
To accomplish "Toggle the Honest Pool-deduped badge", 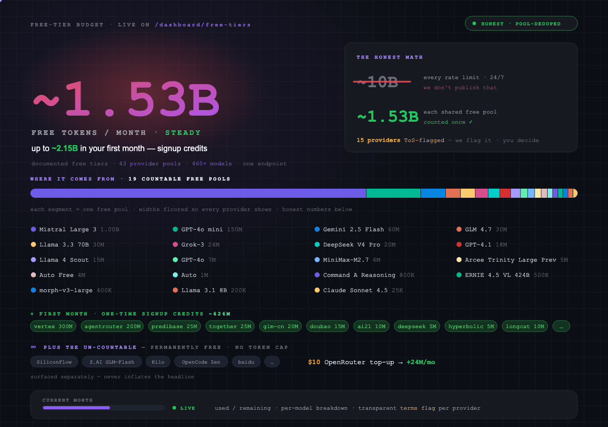I will coord(521,23).
